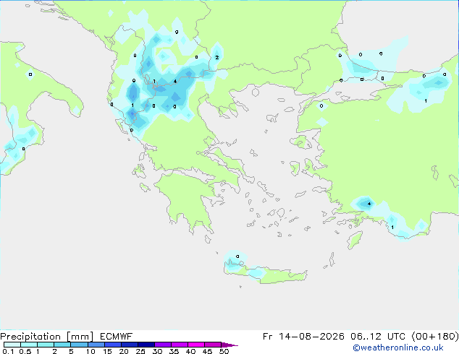
Task: Pick the 15–20 mm blue legend swatch
Action: pos(112,345)
